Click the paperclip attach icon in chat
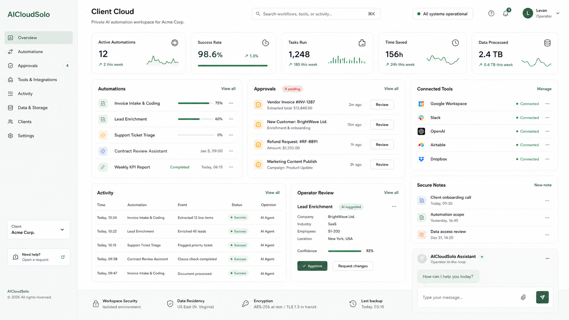Screen dimensions: 569x320 coord(523,297)
